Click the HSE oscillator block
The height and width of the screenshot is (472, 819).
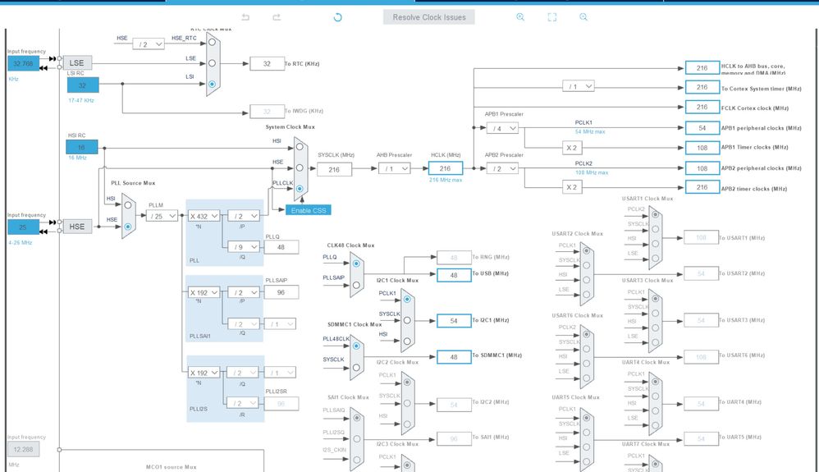77,227
